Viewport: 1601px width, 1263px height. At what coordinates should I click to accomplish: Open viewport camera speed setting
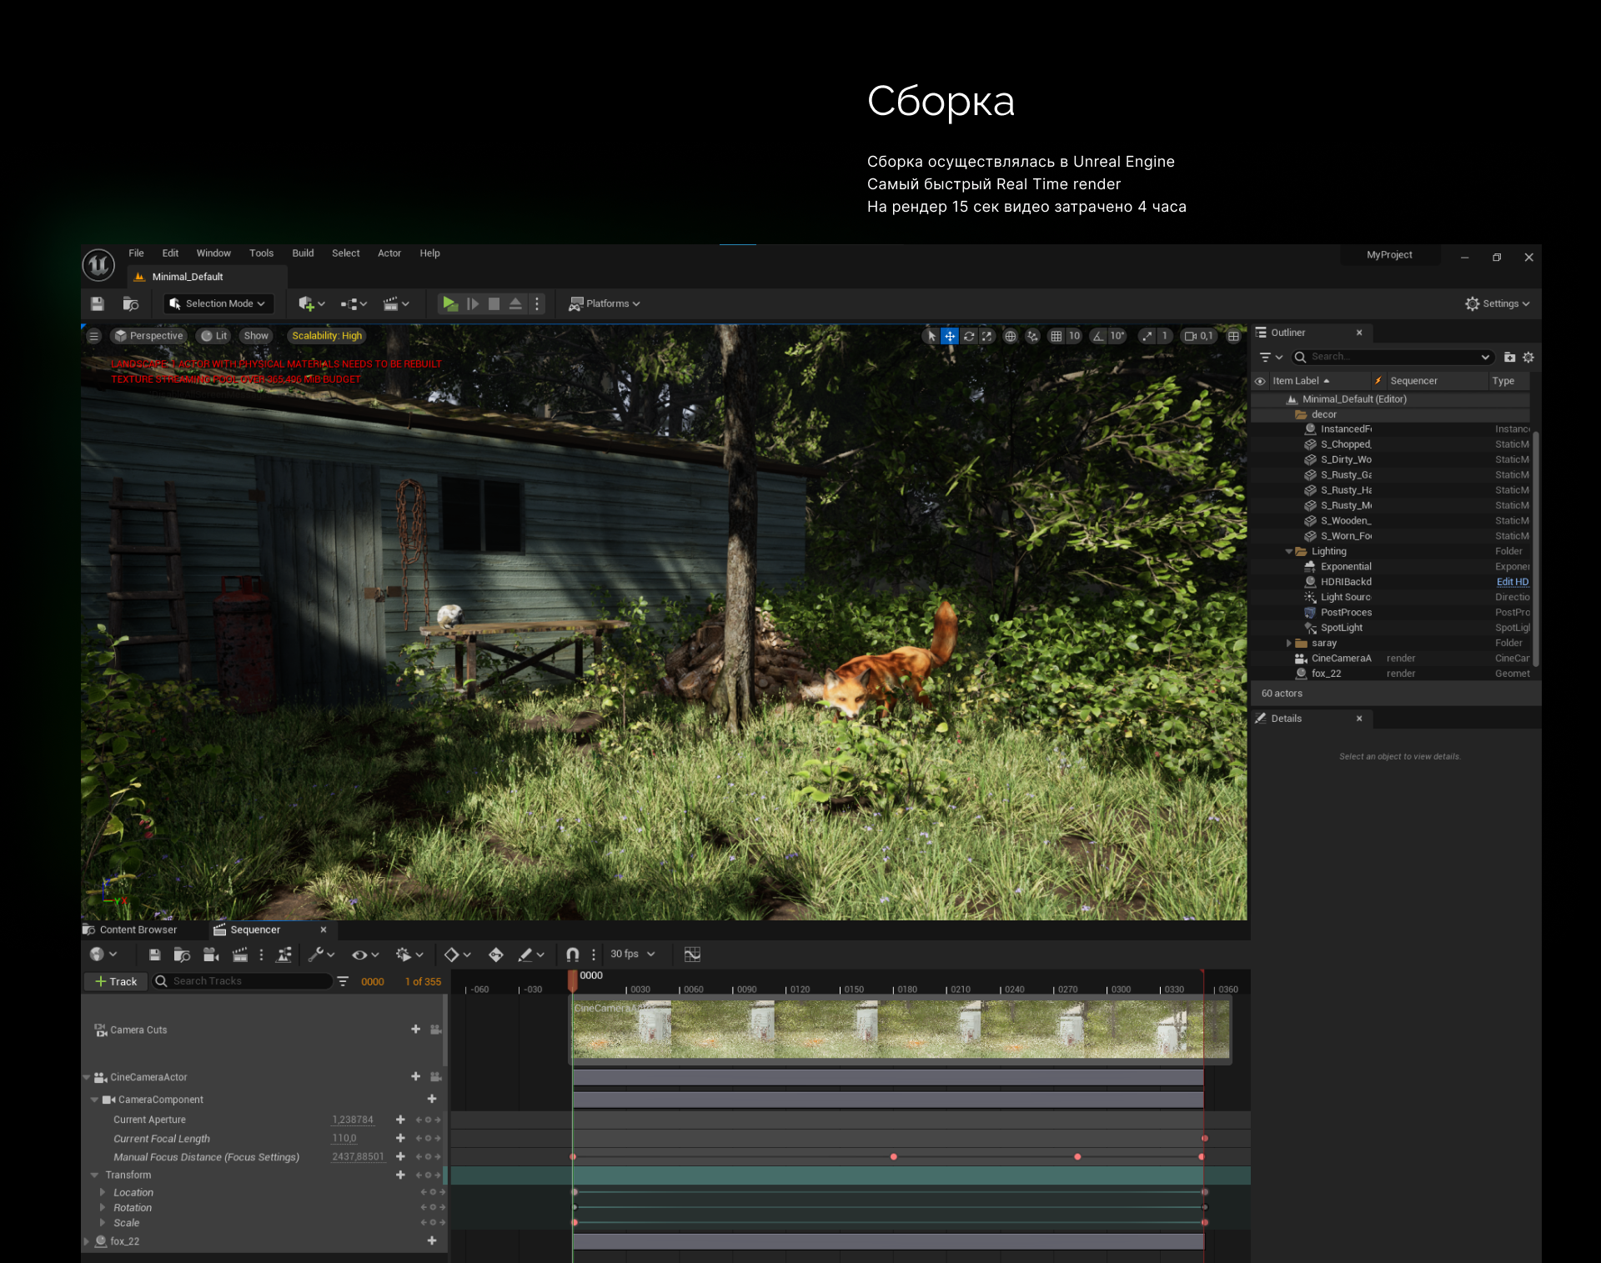pyautogui.click(x=1199, y=336)
